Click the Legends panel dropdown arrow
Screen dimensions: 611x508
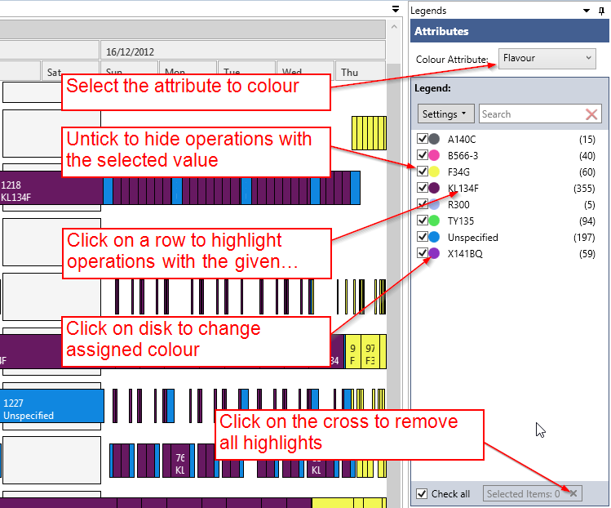pos(587,11)
